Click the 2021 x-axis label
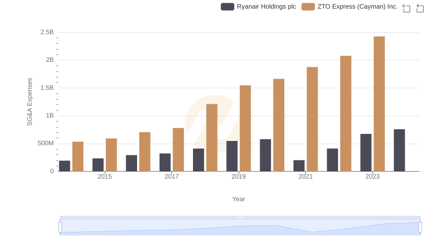430x248 pixels. (x=305, y=176)
